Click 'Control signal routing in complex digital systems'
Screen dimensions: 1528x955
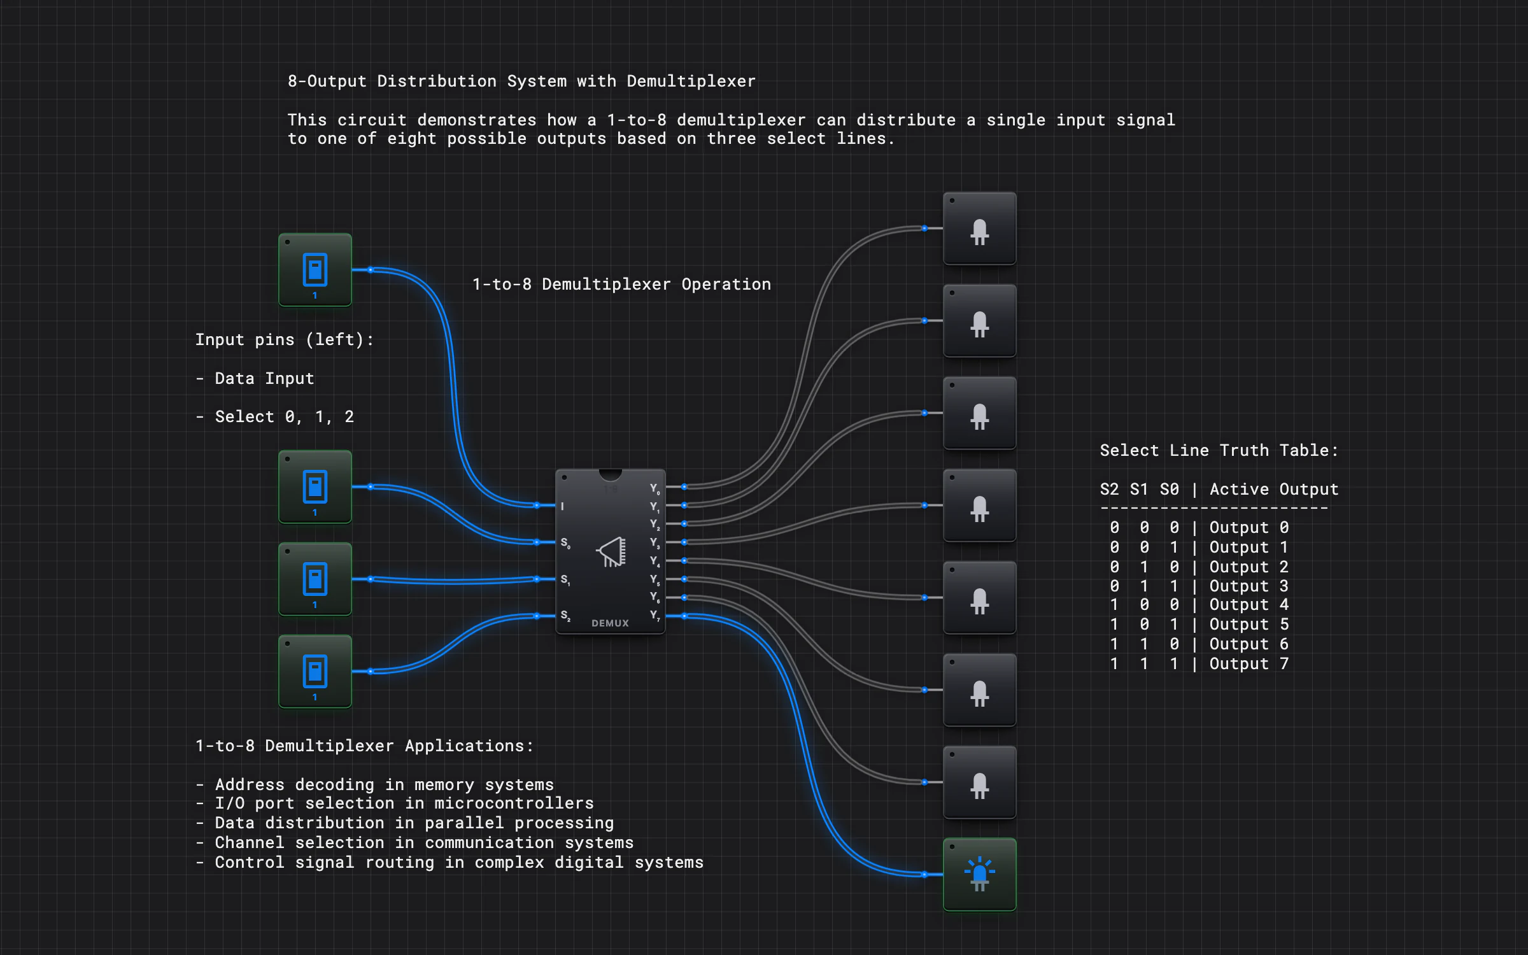click(459, 863)
